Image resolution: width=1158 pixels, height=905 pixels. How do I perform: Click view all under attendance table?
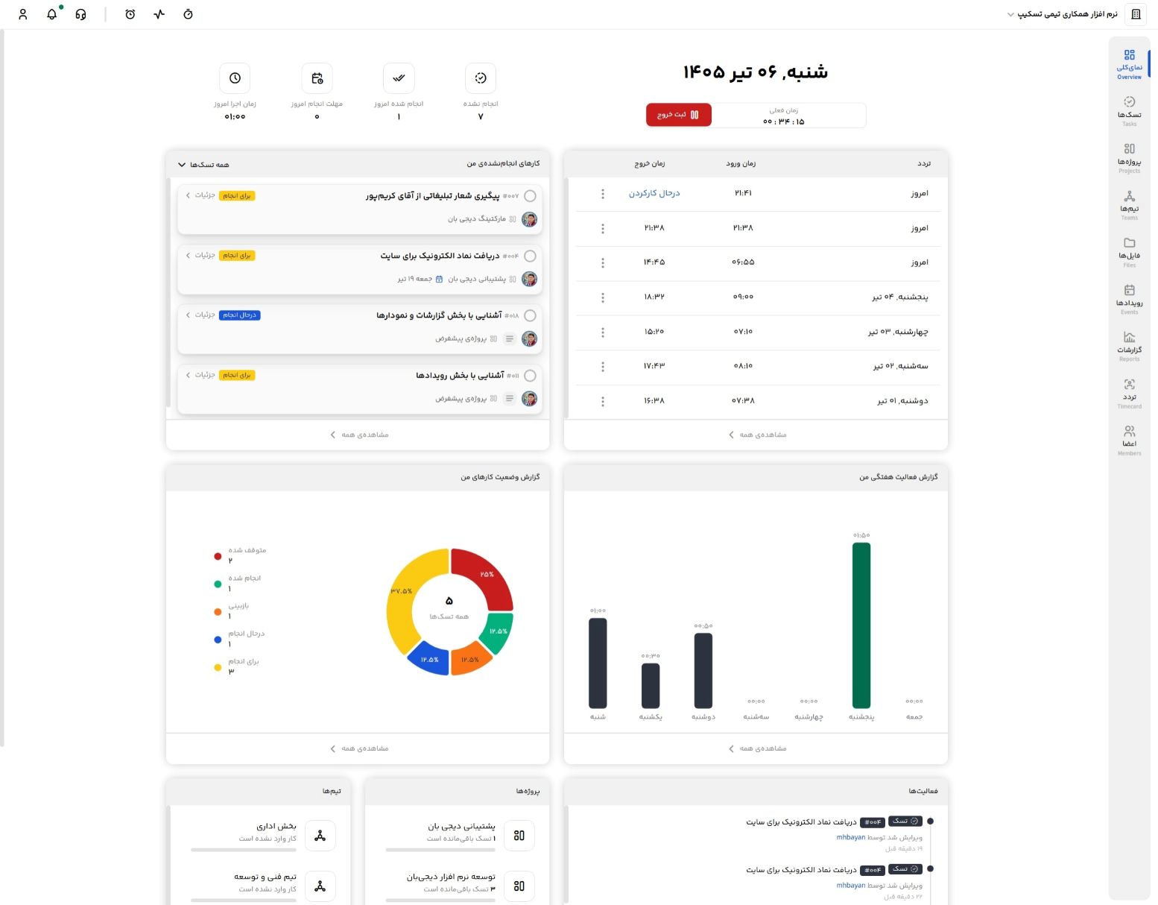pos(757,435)
